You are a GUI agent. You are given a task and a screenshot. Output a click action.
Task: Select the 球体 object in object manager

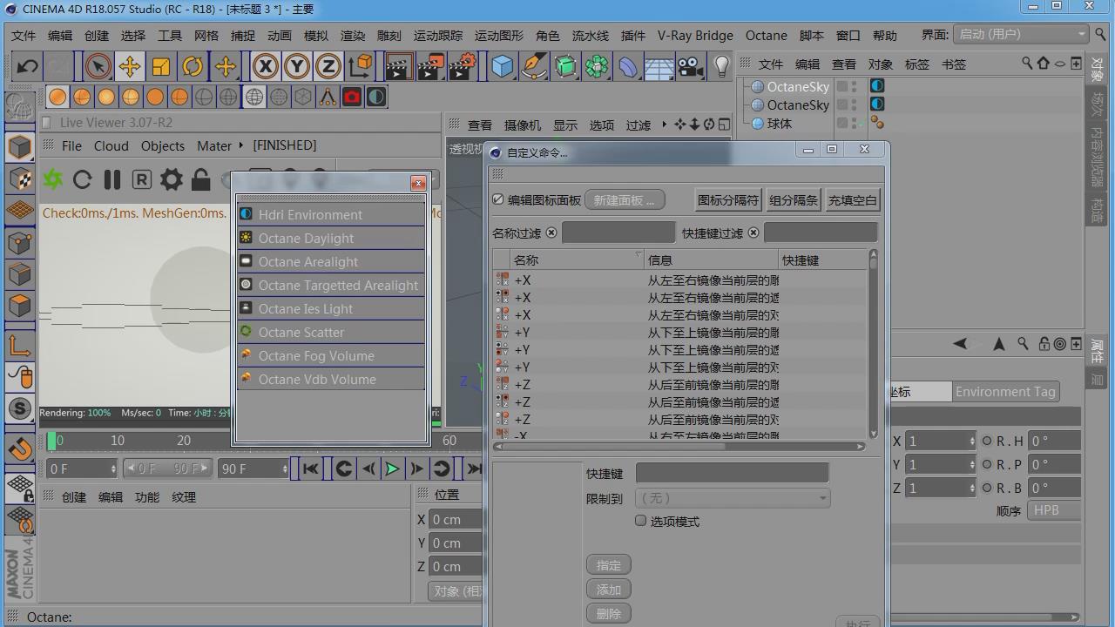coord(780,124)
